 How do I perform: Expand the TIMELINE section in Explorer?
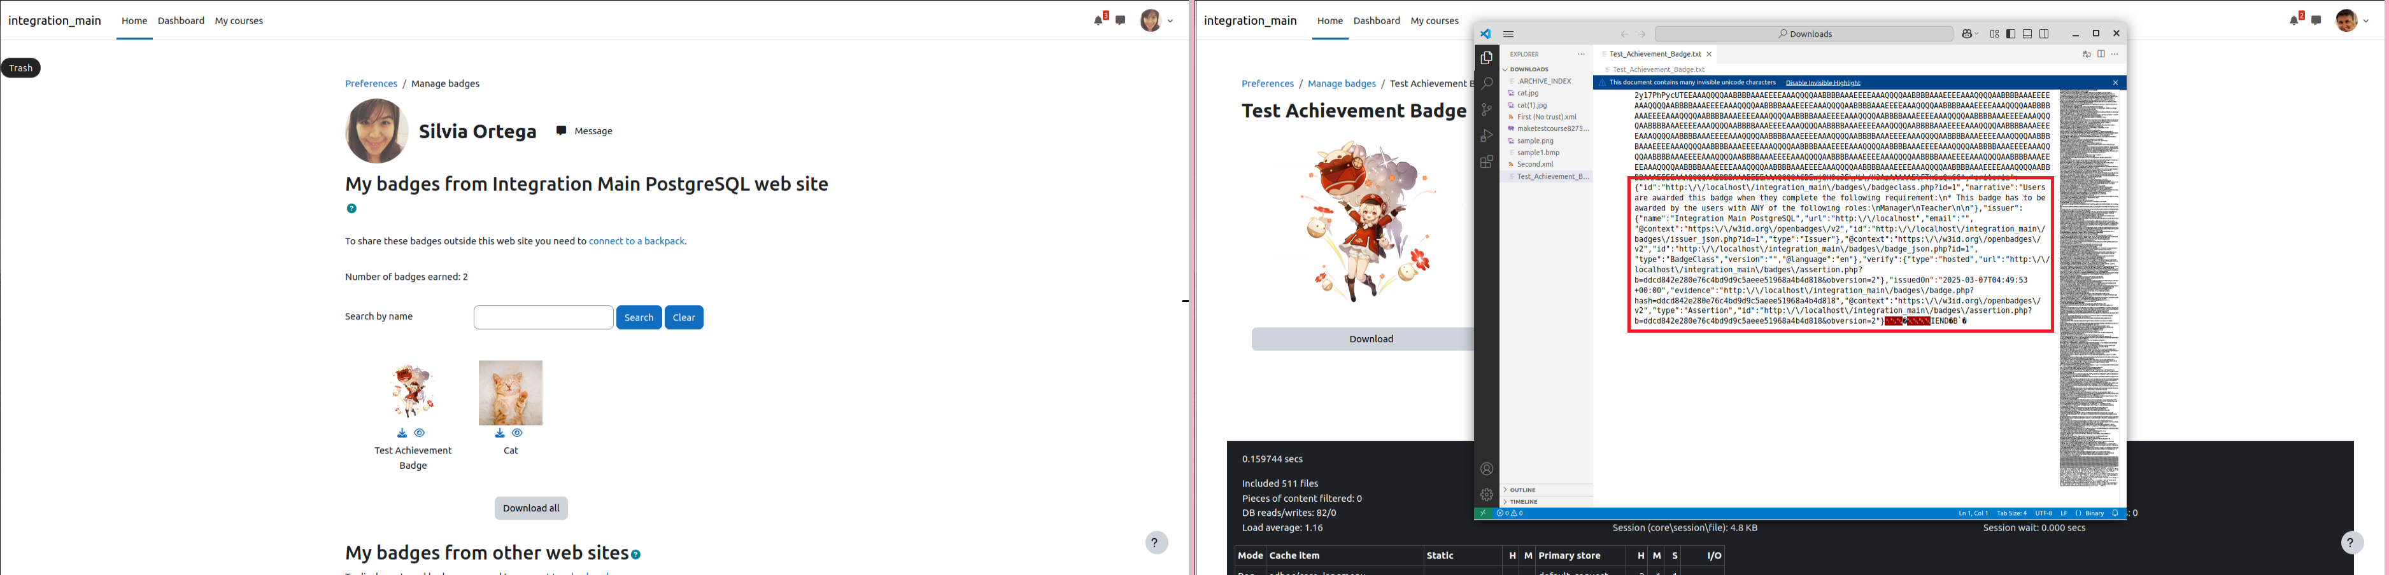point(1546,502)
